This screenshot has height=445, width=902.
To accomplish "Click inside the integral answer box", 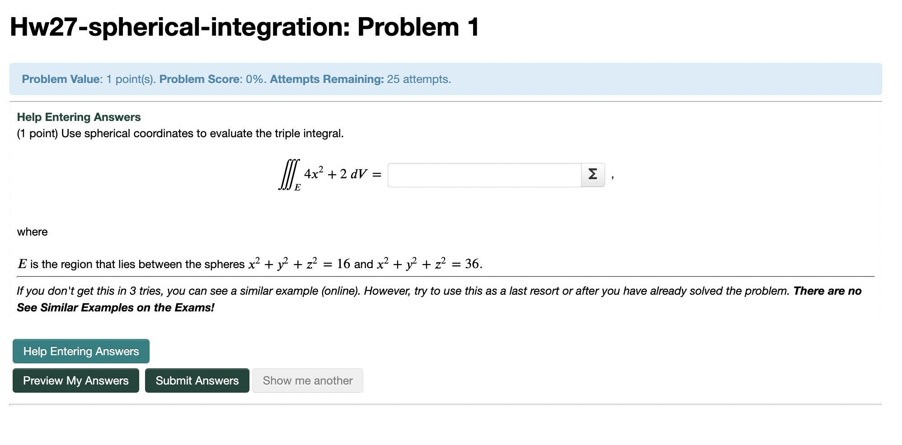I will click(484, 175).
